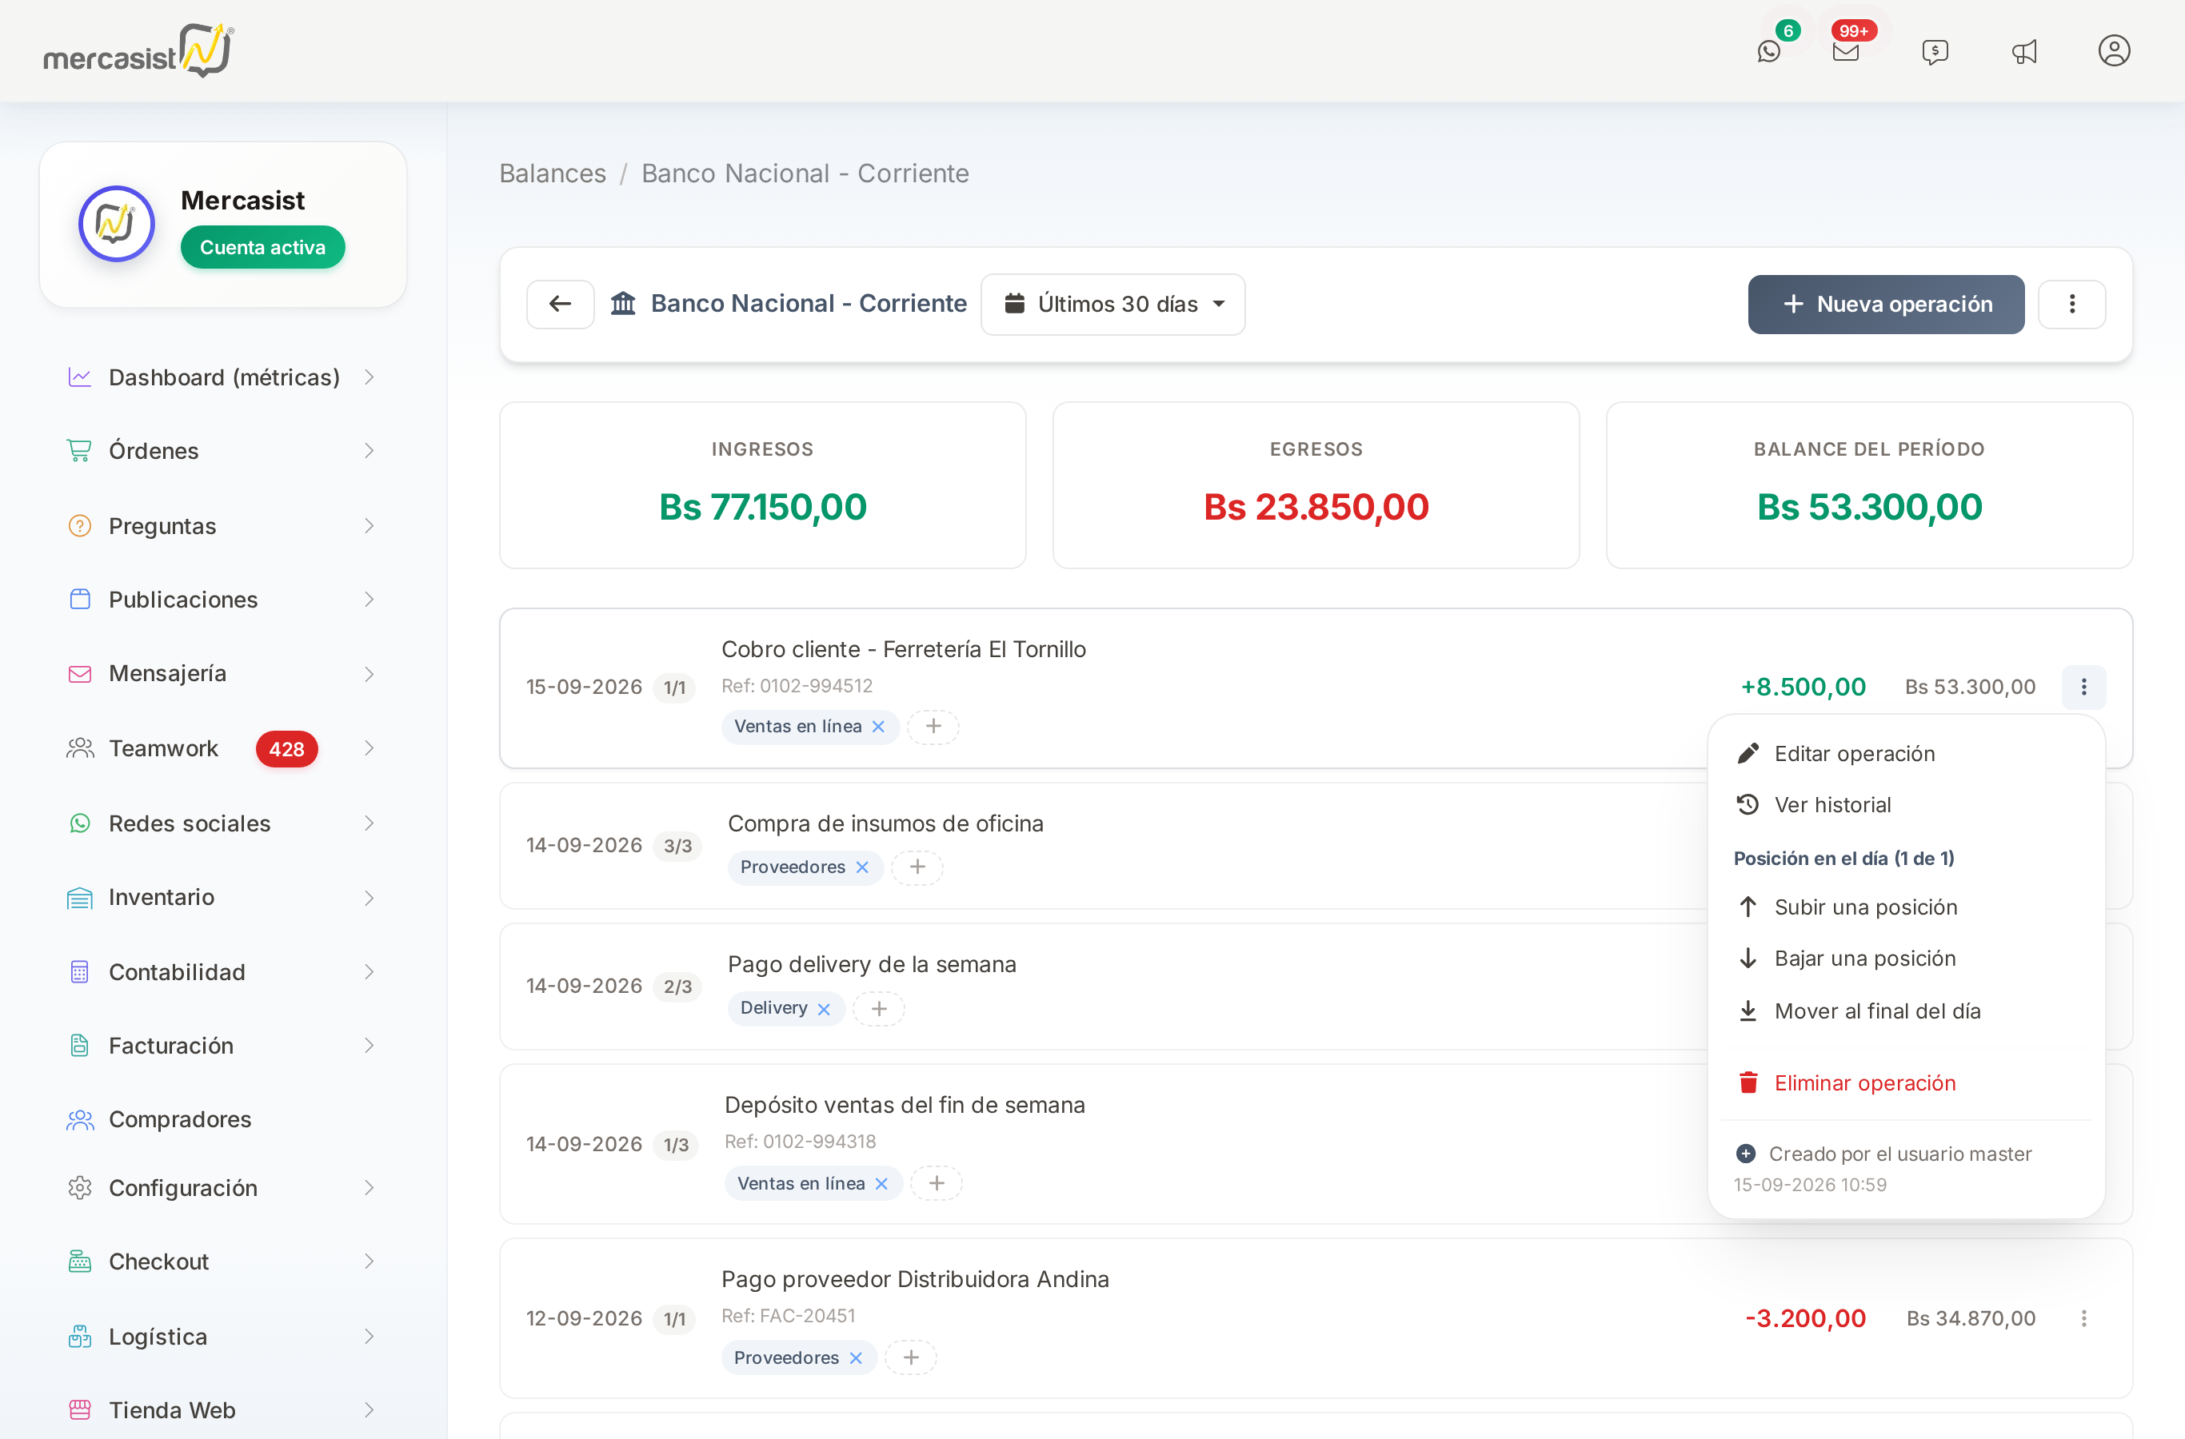This screenshot has width=2185, height=1439.
Task: Expand the Contabilidad sidebar section
Action: [222, 972]
